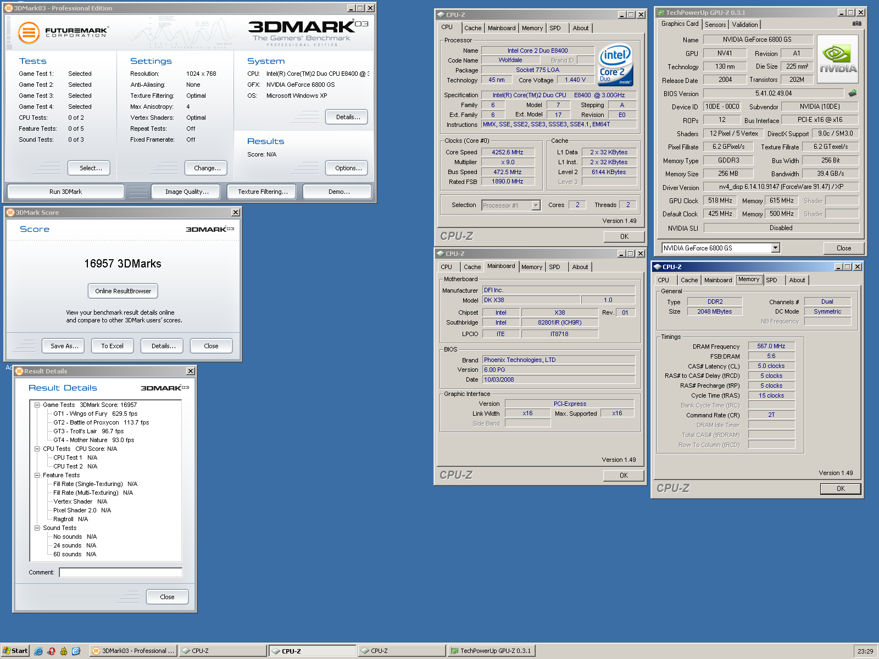Open the Sensors tab in GPU-Z
Viewport: 879px width, 659px height.
tap(715, 25)
